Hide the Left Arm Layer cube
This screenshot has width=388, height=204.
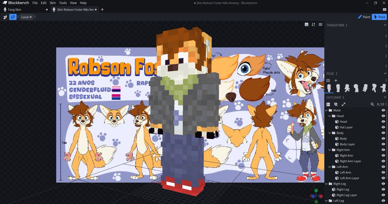(383, 178)
